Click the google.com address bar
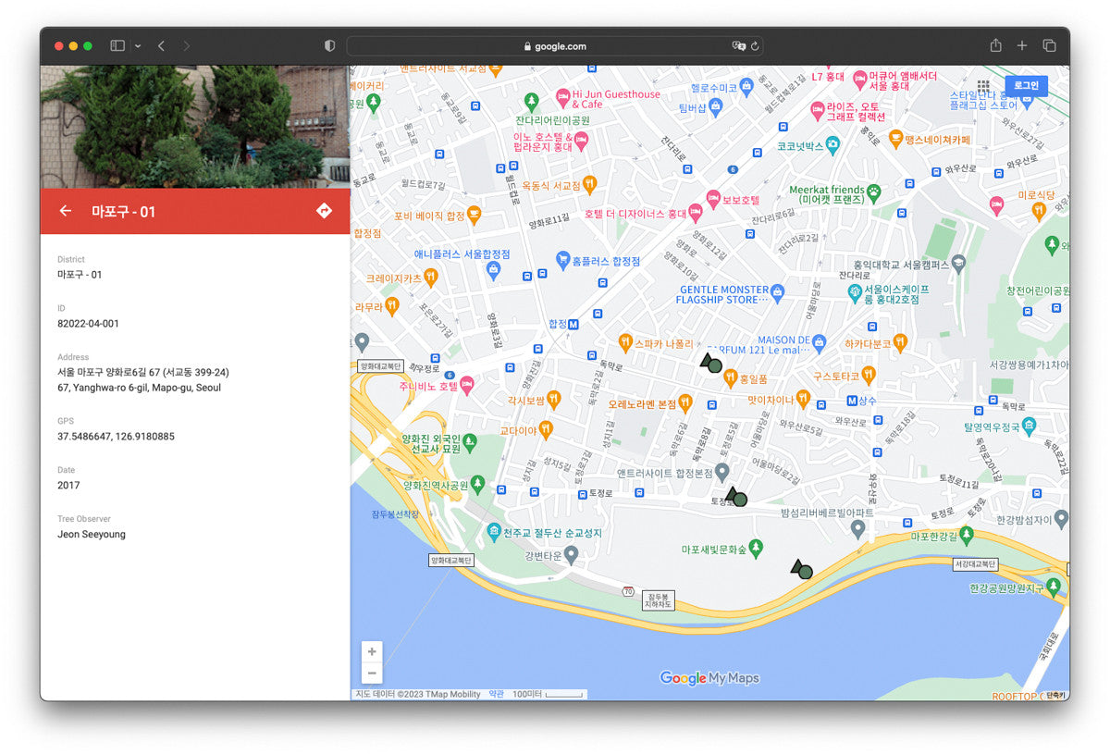Screen dimensions: 1110x754 click(555, 46)
